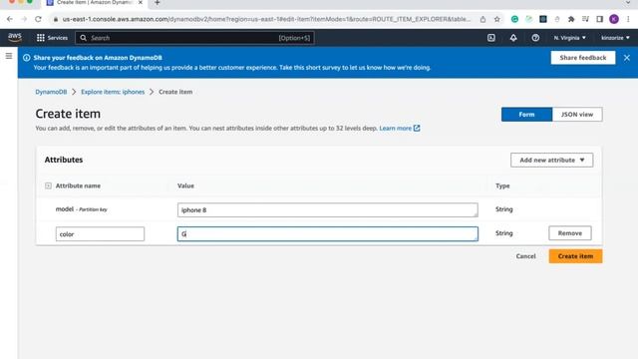Open the Chrome profile avatar K
638x359 pixels.
[614, 19]
